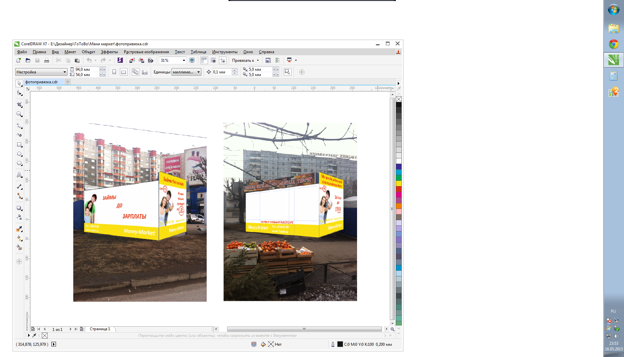The width and height of the screenshot is (624, 357).
Task: Select the Smart Fill tool
Action: (19, 247)
